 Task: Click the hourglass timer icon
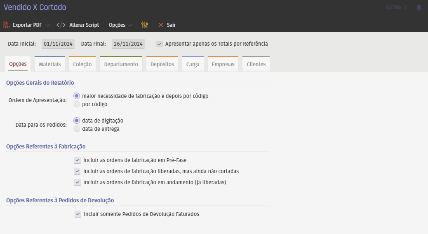406,7
